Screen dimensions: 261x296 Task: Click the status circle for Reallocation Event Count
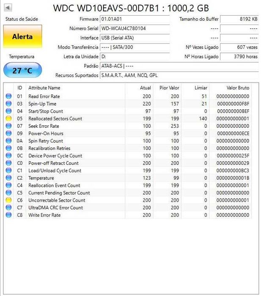(x=8, y=185)
